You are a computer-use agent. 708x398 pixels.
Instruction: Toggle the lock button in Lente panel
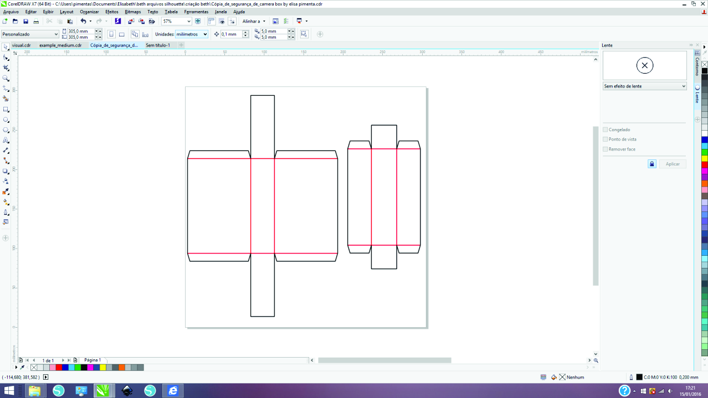(652, 164)
